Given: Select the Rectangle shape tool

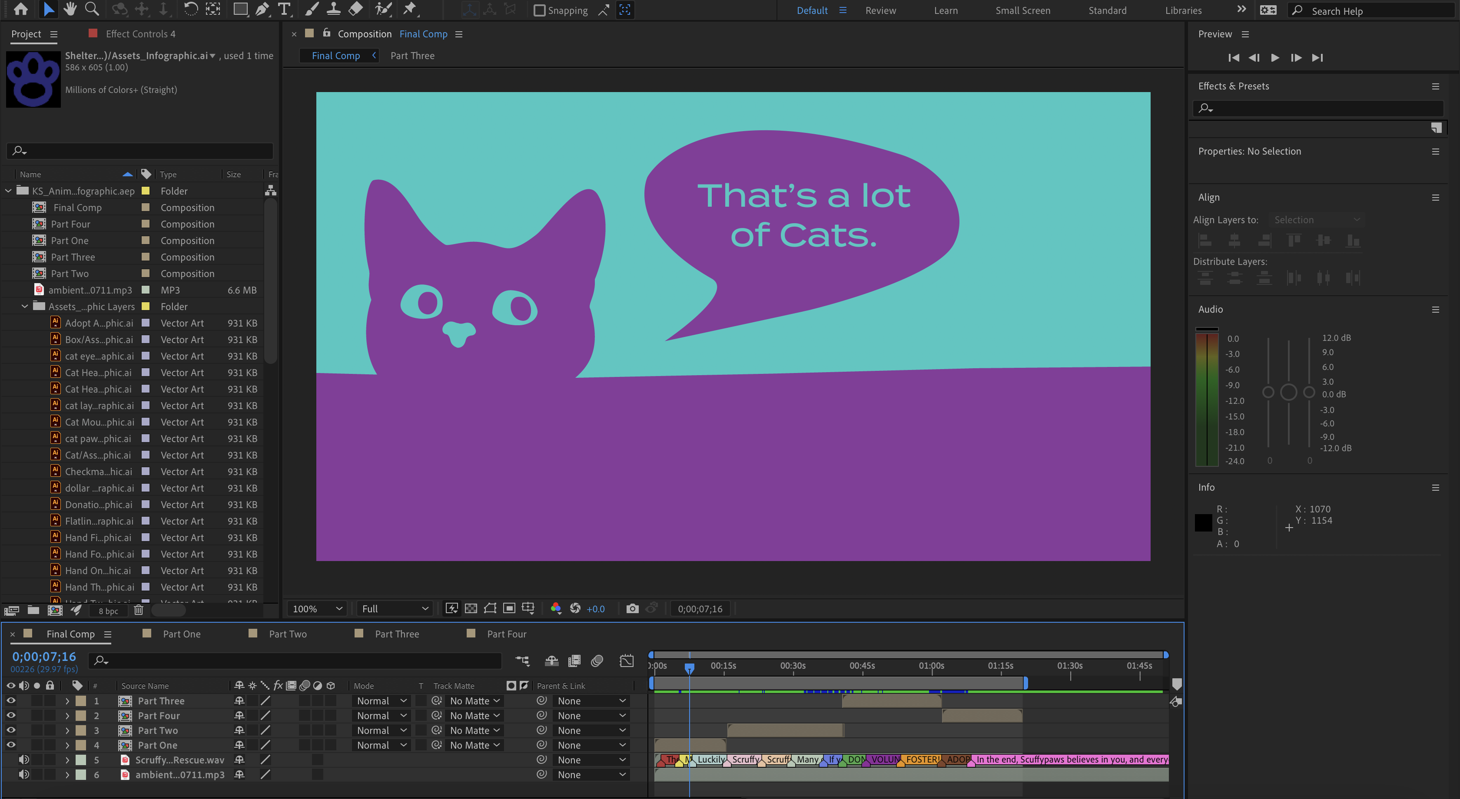Looking at the screenshot, I should click(x=240, y=9).
